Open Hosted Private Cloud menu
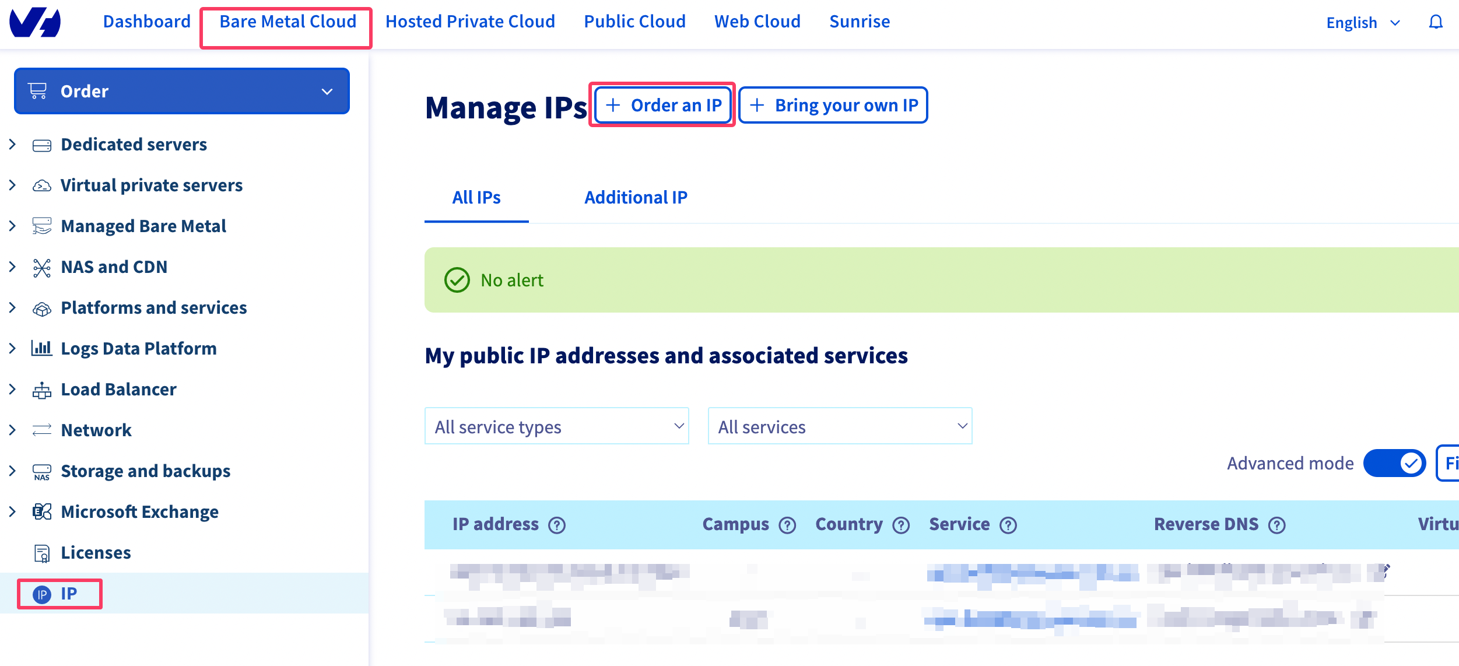This screenshot has width=1459, height=666. pyautogui.click(x=470, y=22)
